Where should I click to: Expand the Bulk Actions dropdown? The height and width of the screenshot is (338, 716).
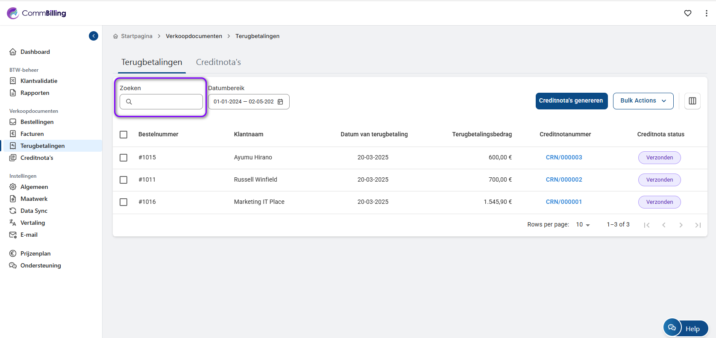(643, 101)
